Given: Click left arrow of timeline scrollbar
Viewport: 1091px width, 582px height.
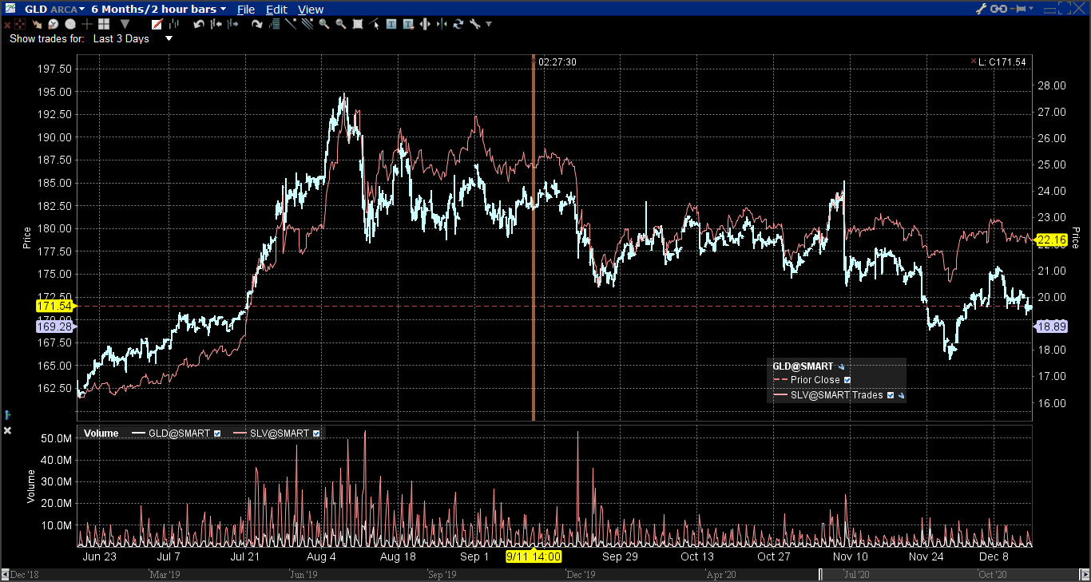Looking at the screenshot, I should [x=4, y=574].
